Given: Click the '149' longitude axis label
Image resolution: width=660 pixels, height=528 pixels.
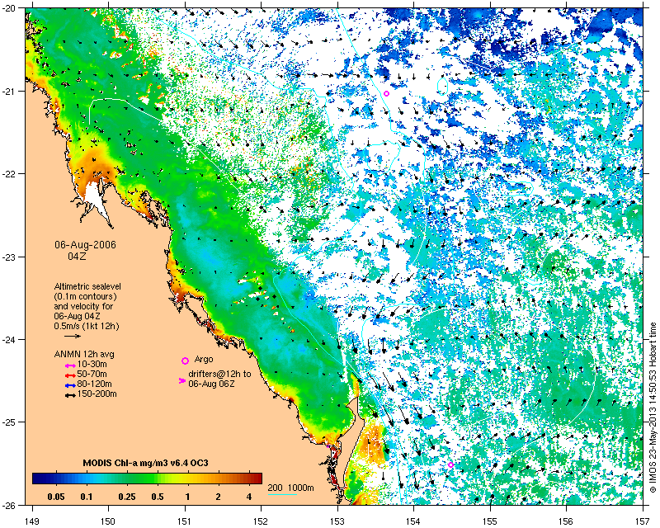Looking at the screenshot, I should 32,521.
